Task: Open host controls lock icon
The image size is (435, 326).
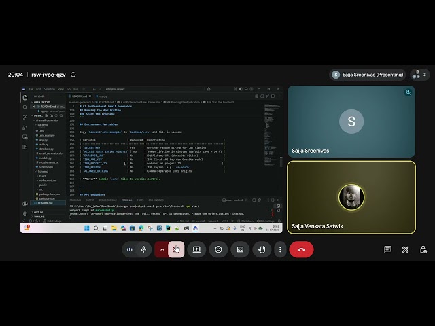Action: point(423,249)
